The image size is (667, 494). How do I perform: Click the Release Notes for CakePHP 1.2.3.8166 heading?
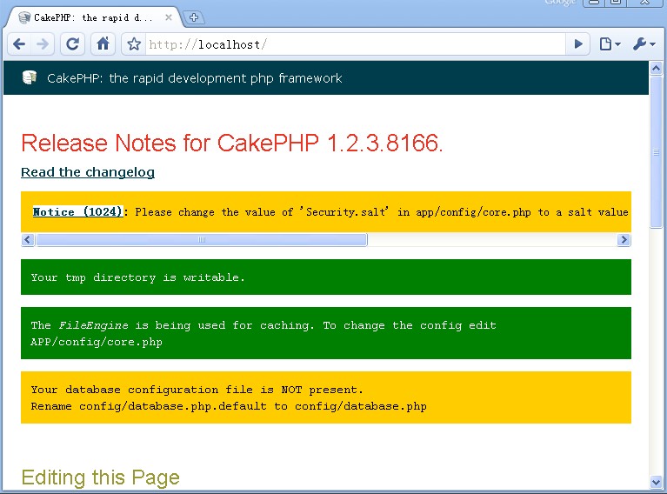(x=232, y=143)
